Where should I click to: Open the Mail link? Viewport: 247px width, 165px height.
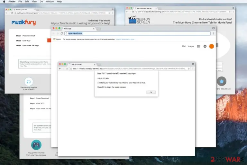(184, 46)
